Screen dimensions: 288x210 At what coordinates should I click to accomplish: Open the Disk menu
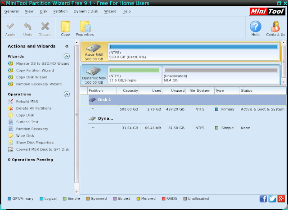click(x=44, y=11)
